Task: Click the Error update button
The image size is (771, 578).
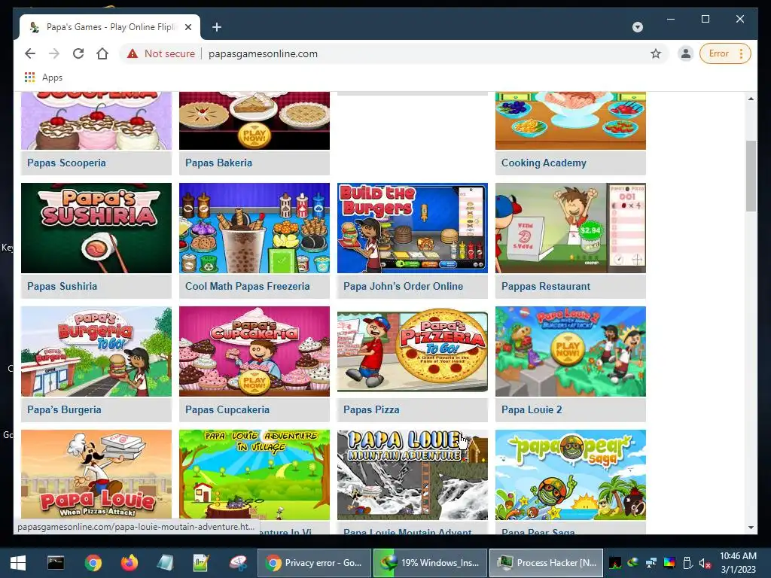Action: pyautogui.click(x=725, y=53)
